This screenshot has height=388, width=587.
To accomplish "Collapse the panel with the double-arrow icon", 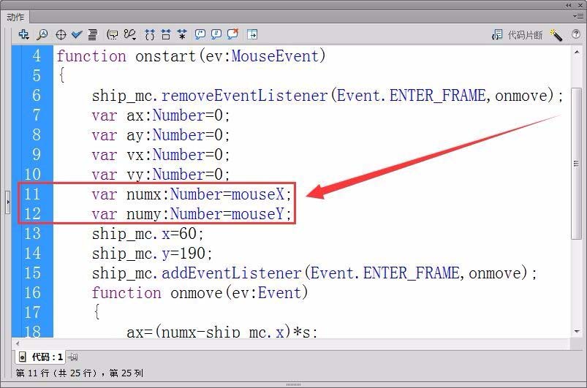I will coord(568,5).
